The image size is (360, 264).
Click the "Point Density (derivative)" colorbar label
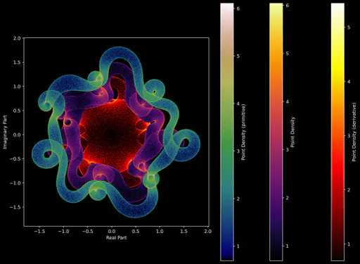tap(354, 132)
